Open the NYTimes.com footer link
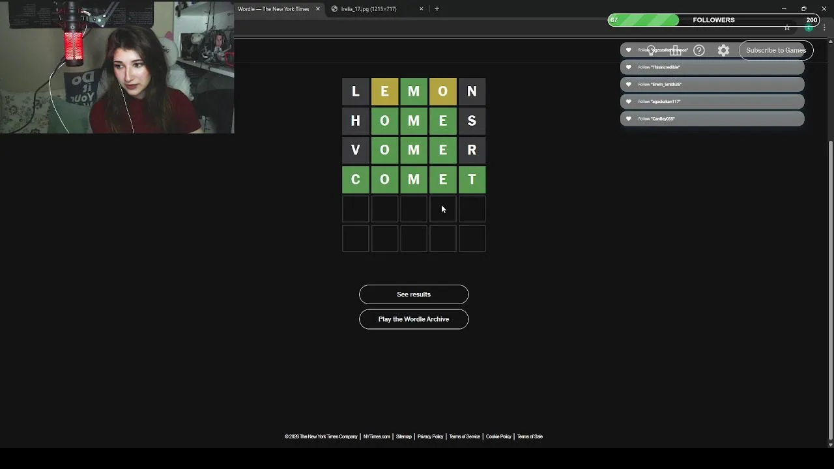 (377, 436)
